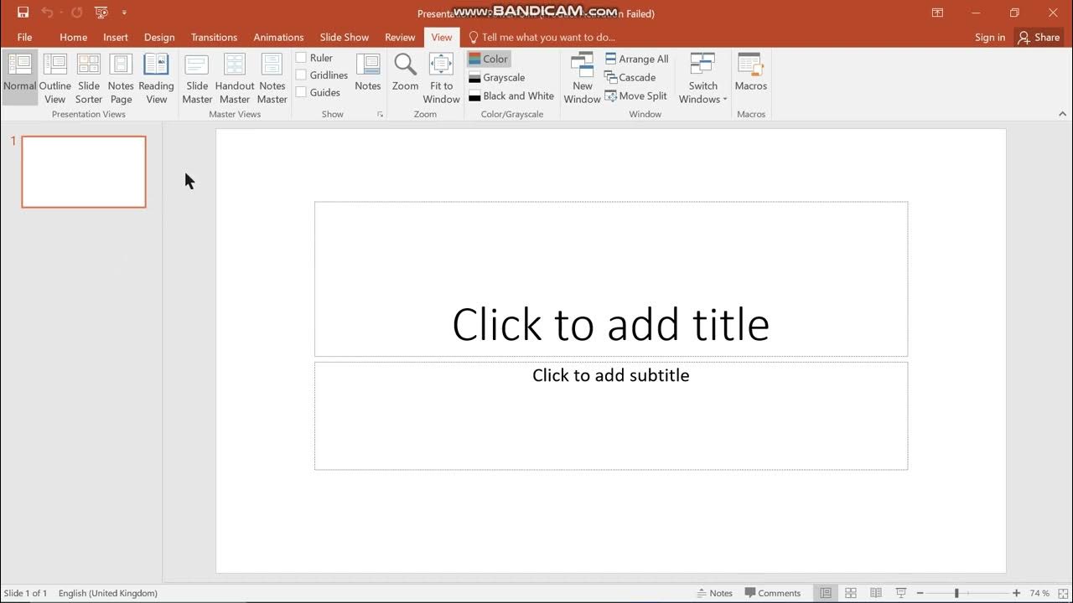Open a New Window

click(x=582, y=77)
